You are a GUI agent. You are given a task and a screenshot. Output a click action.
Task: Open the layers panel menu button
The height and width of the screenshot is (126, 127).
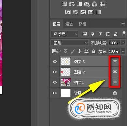(123, 24)
